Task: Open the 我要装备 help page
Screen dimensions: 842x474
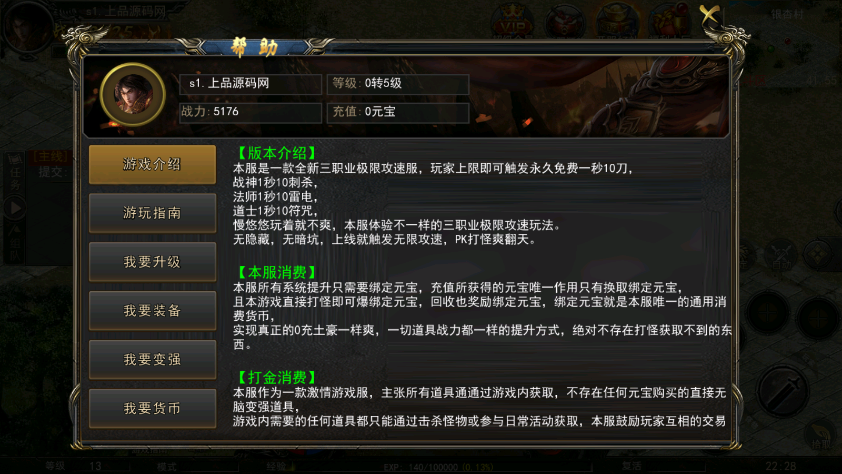Action: point(153,311)
